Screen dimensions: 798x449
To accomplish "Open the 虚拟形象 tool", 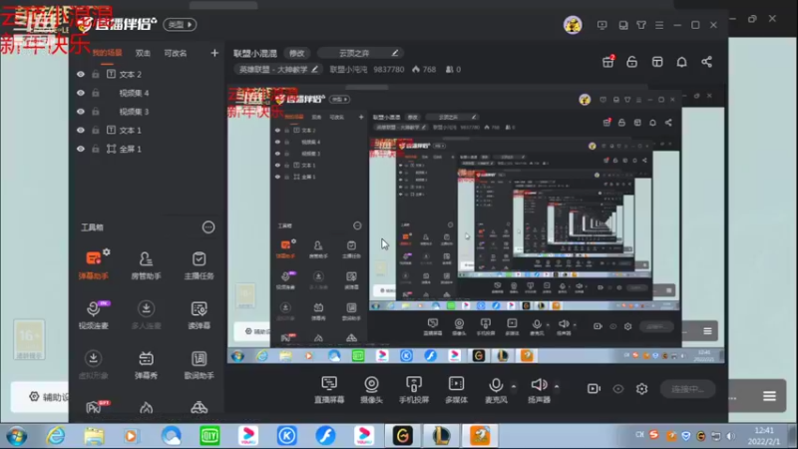I will (x=93, y=364).
